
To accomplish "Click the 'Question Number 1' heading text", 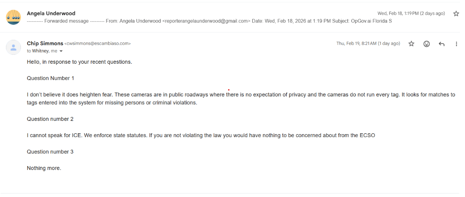I will [x=50, y=78].
